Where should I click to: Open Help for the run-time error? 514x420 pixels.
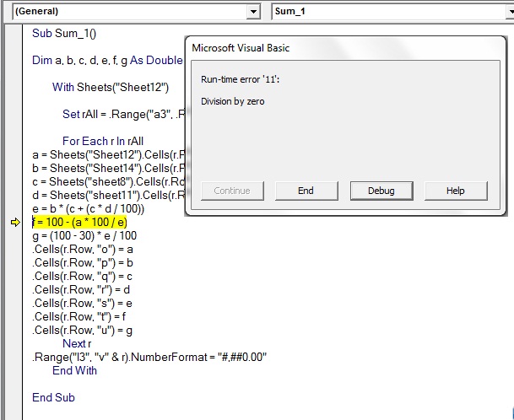[455, 191]
